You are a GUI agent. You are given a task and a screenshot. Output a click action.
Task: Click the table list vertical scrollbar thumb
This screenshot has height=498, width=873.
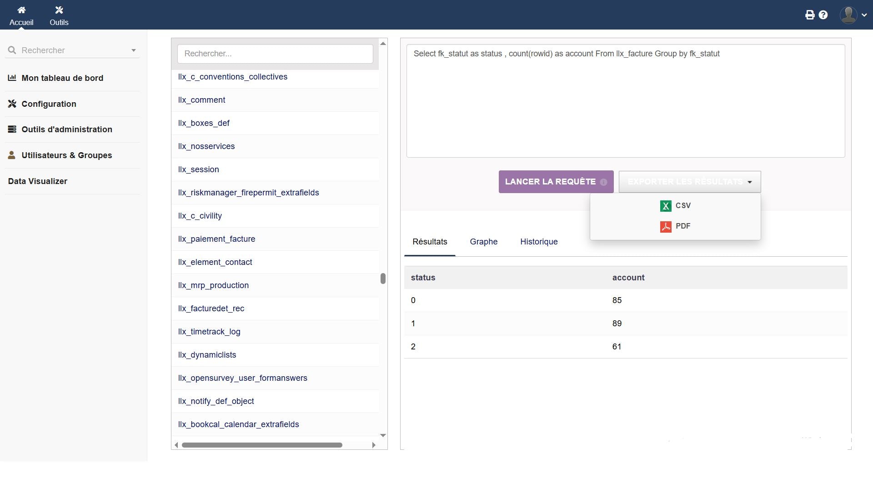383,279
